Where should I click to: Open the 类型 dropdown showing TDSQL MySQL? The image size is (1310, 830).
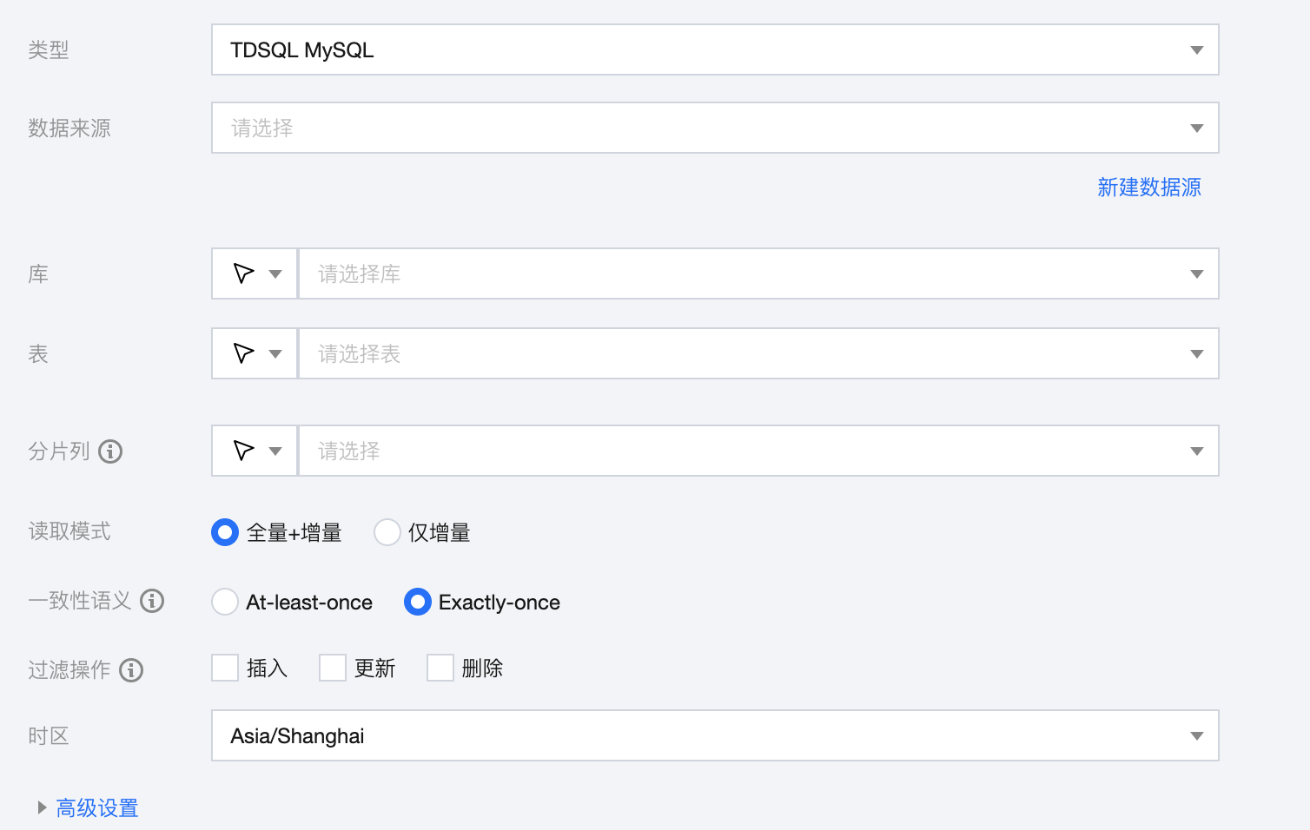(714, 50)
